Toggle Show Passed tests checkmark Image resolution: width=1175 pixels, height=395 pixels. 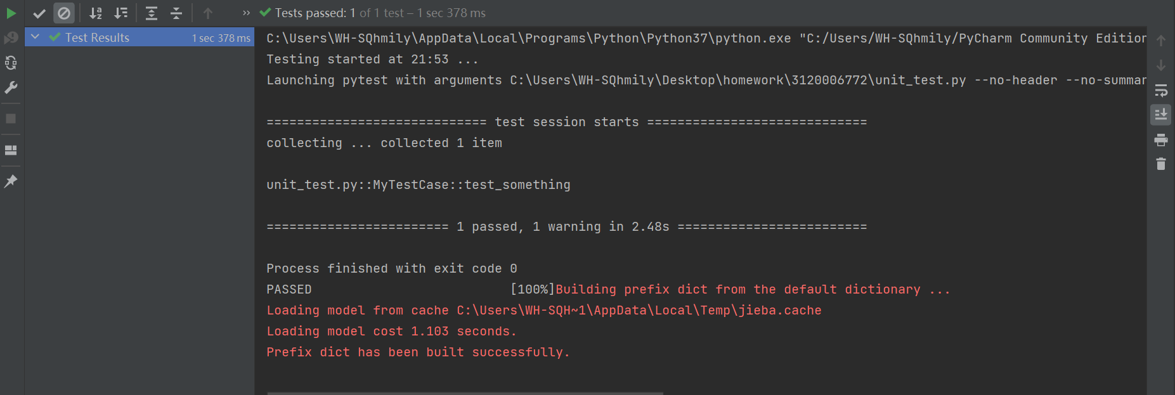tap(39, 13)
